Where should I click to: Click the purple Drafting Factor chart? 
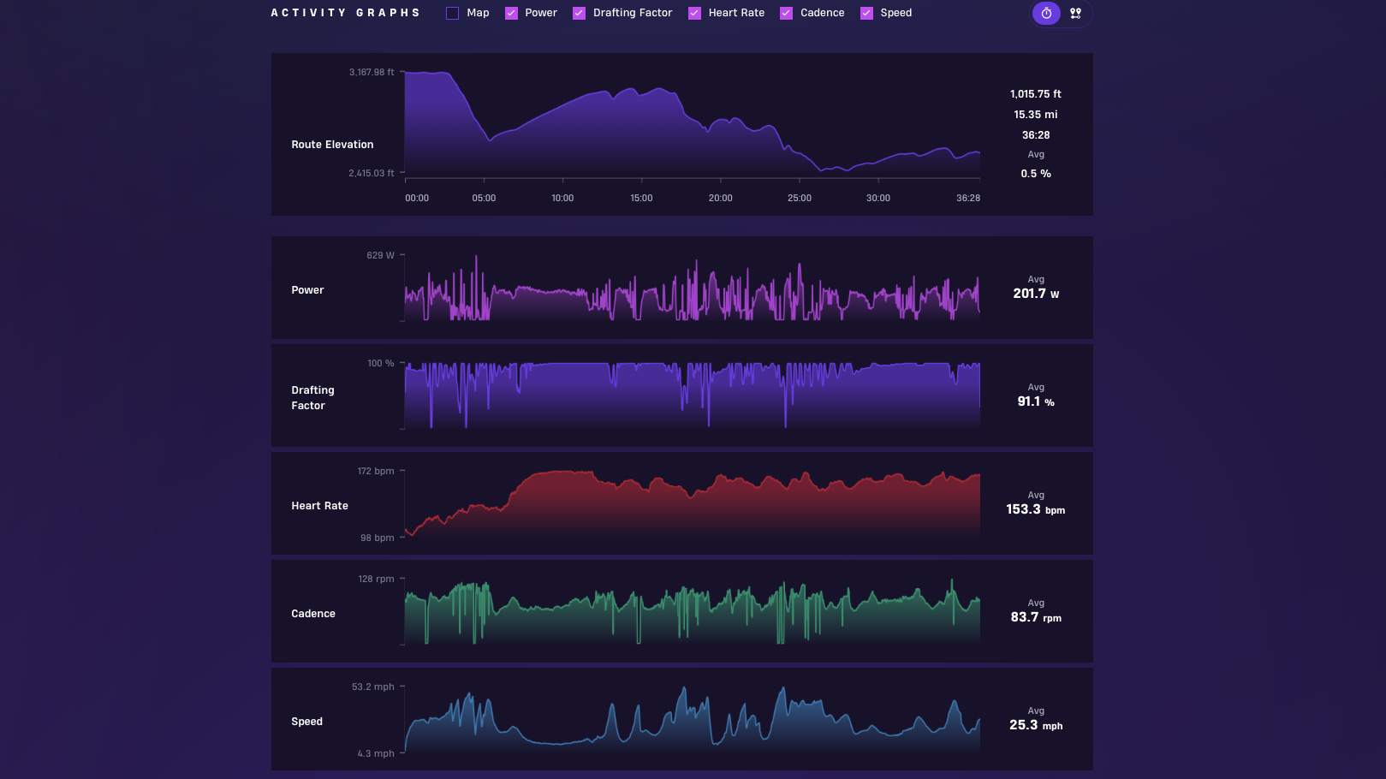point(692,395)
